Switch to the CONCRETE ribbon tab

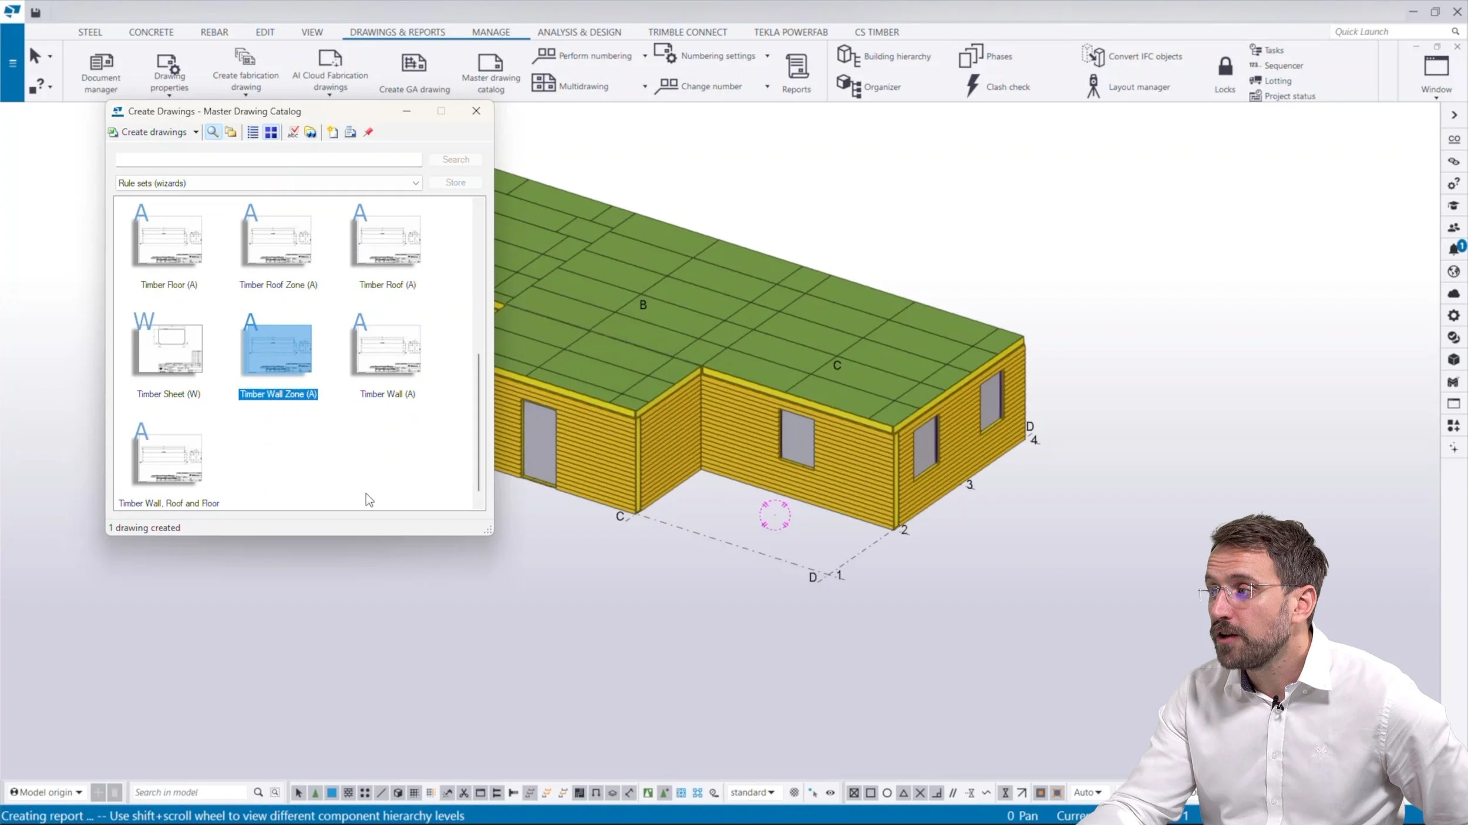click(151, 32)
